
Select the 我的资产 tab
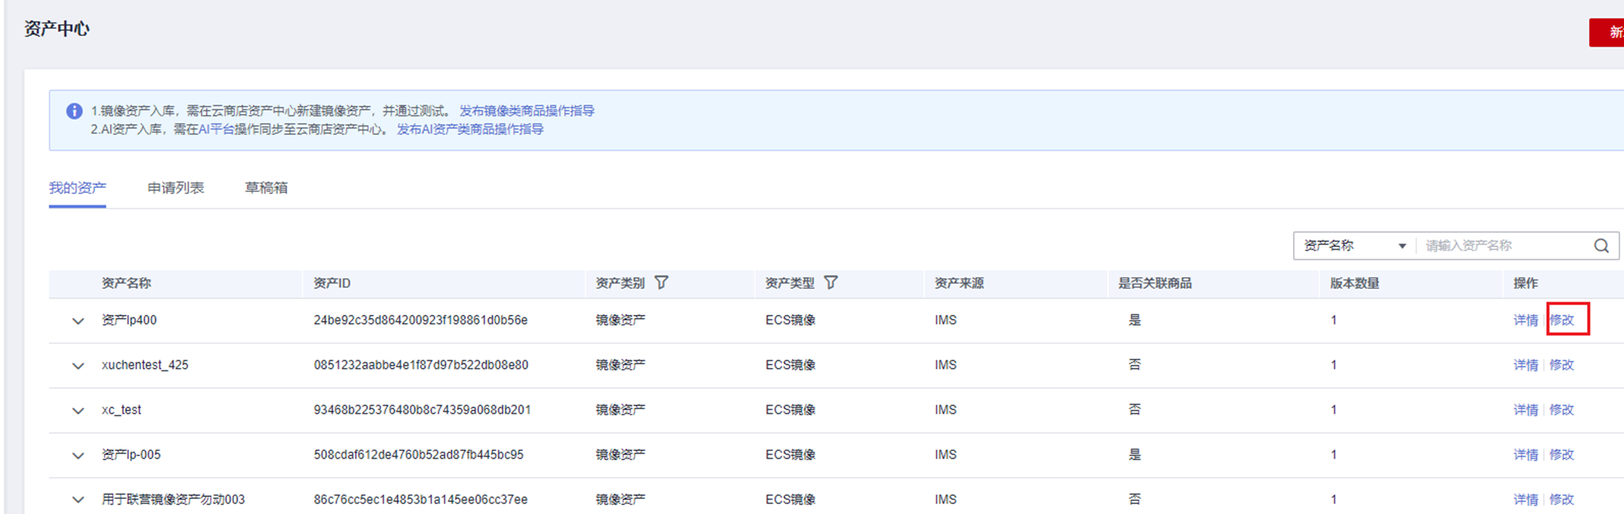tap(77, 189)
